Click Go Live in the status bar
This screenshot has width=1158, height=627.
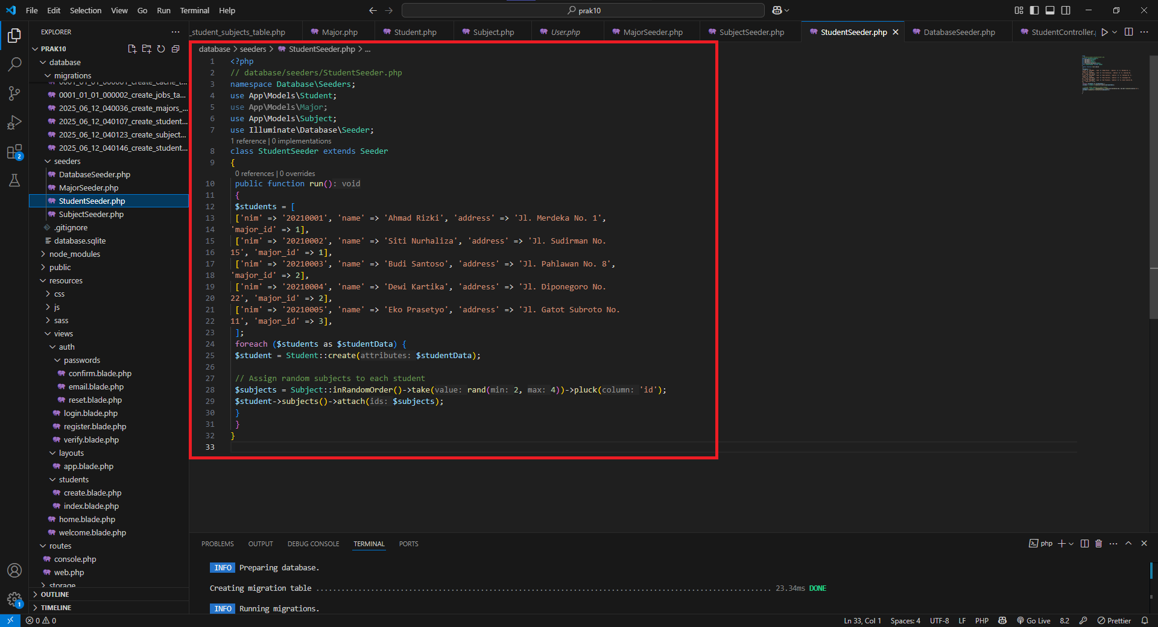pos(1034,620)
